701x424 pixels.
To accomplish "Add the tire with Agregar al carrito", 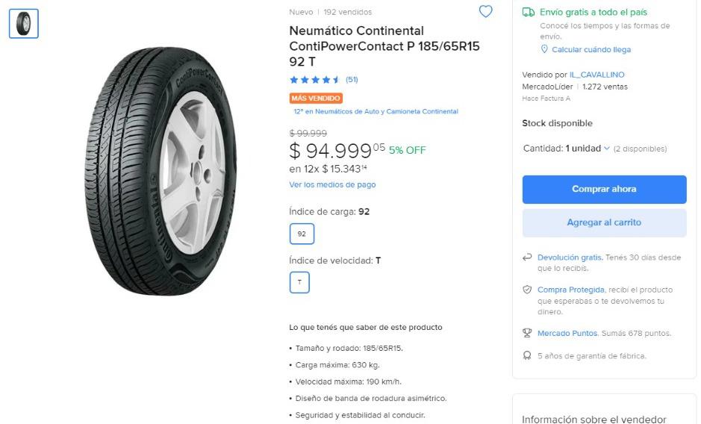I will click(x=604, y=222).
